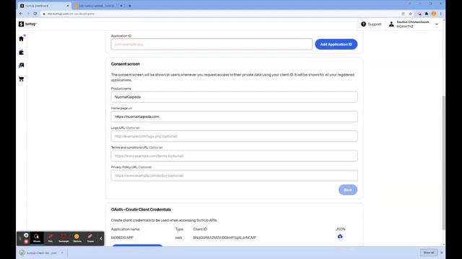Open the Chrome three-dot menu
The image size is (462, 259).
441,14
